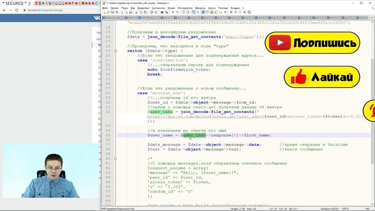Toggle word wrap in the toolbar
Viewport: 375px width, 211px height.
coord(194,12)
